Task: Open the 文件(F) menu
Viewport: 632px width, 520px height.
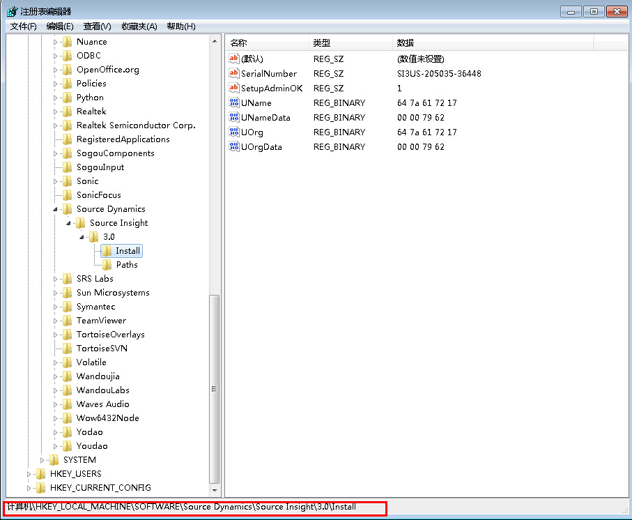Action: point(24,26)
